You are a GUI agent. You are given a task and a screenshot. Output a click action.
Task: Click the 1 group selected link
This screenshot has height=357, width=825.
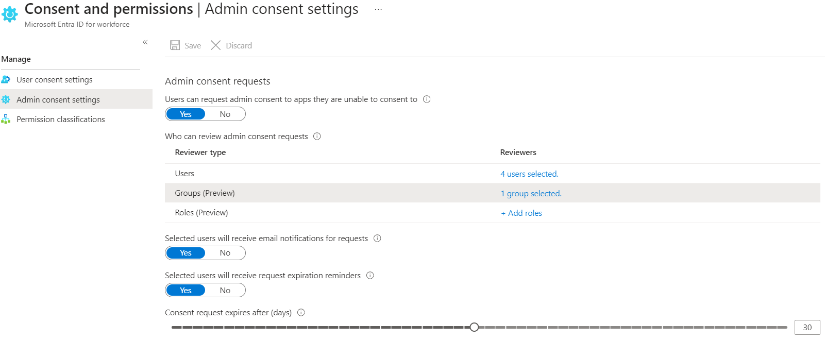point(531,193)
